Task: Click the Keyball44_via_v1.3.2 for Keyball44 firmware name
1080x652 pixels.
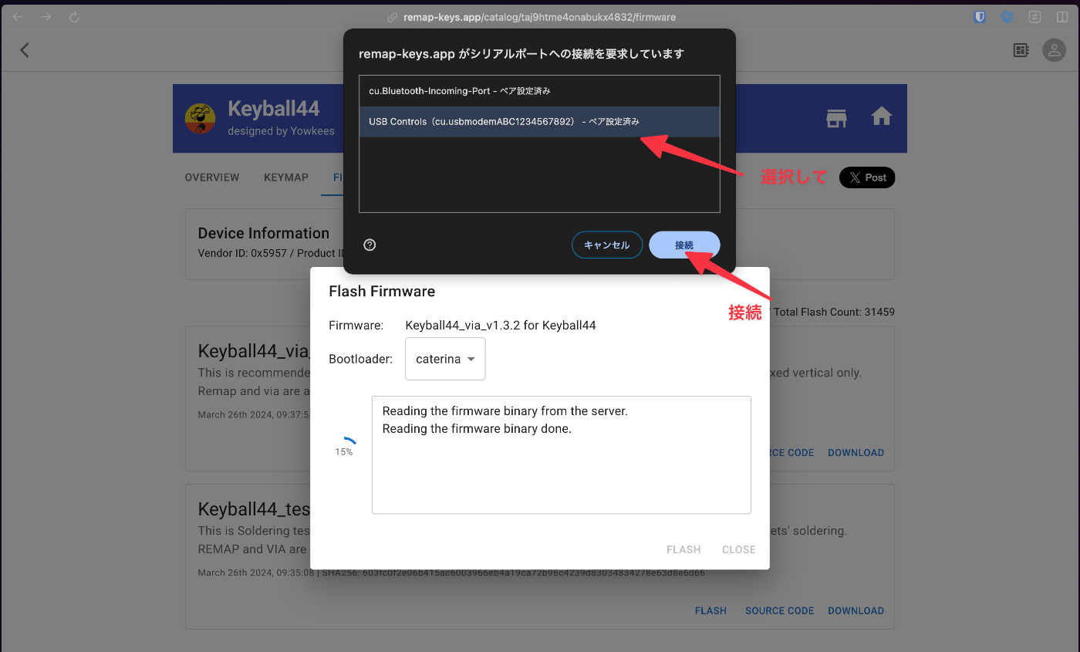Action: [501, 326]
